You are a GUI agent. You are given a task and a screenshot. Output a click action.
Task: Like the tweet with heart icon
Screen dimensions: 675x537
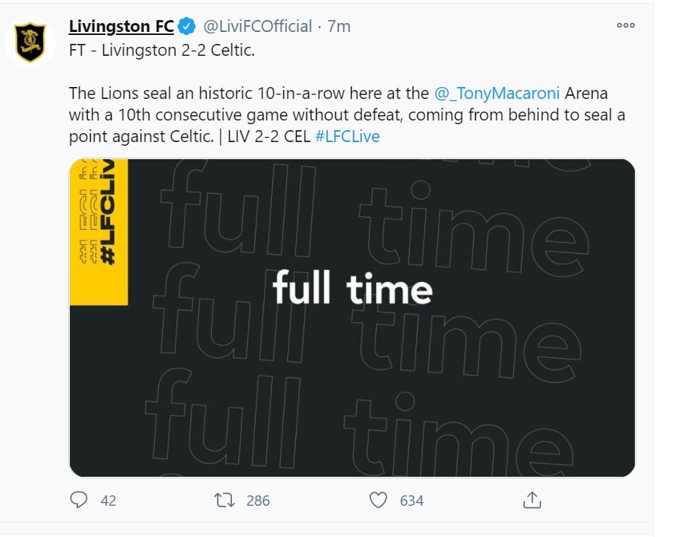coord(378,500)
